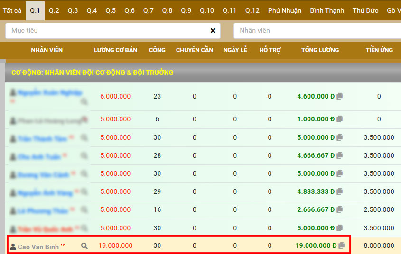Go to the Bình Thạnh tab

[x=327, y=10]
